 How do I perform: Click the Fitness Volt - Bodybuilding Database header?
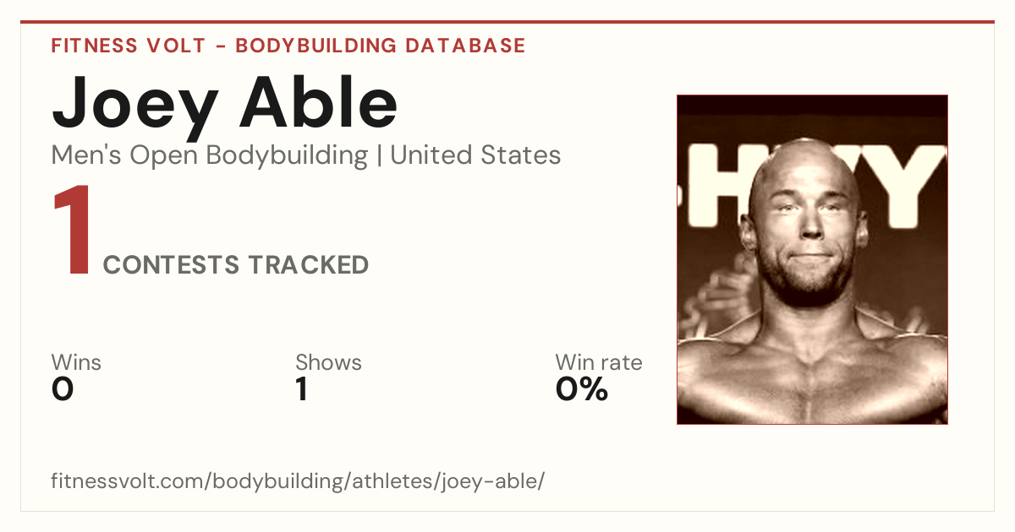point(288,46)
